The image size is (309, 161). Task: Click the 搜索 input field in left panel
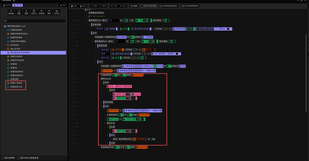click(x=34, y=21)
